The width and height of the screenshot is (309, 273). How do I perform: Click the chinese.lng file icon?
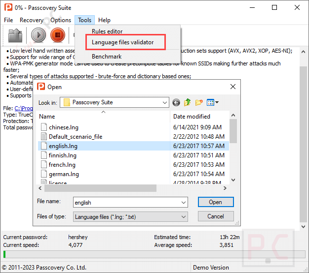44,127
